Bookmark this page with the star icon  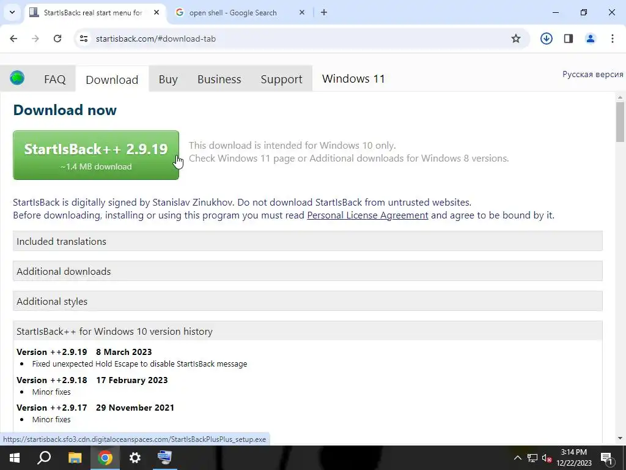point(516,39)
